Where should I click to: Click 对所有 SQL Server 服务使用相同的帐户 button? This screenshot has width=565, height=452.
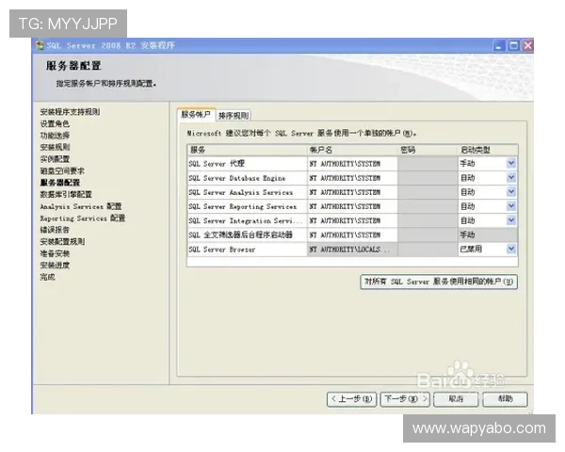coord(439,281)
